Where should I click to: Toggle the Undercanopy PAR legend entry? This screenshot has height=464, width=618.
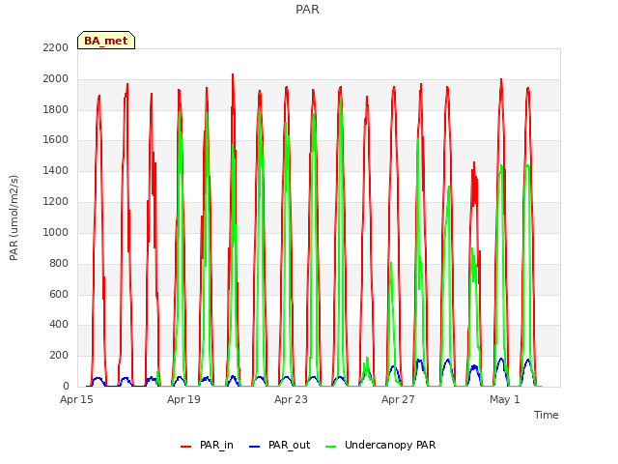pos(380,445)
